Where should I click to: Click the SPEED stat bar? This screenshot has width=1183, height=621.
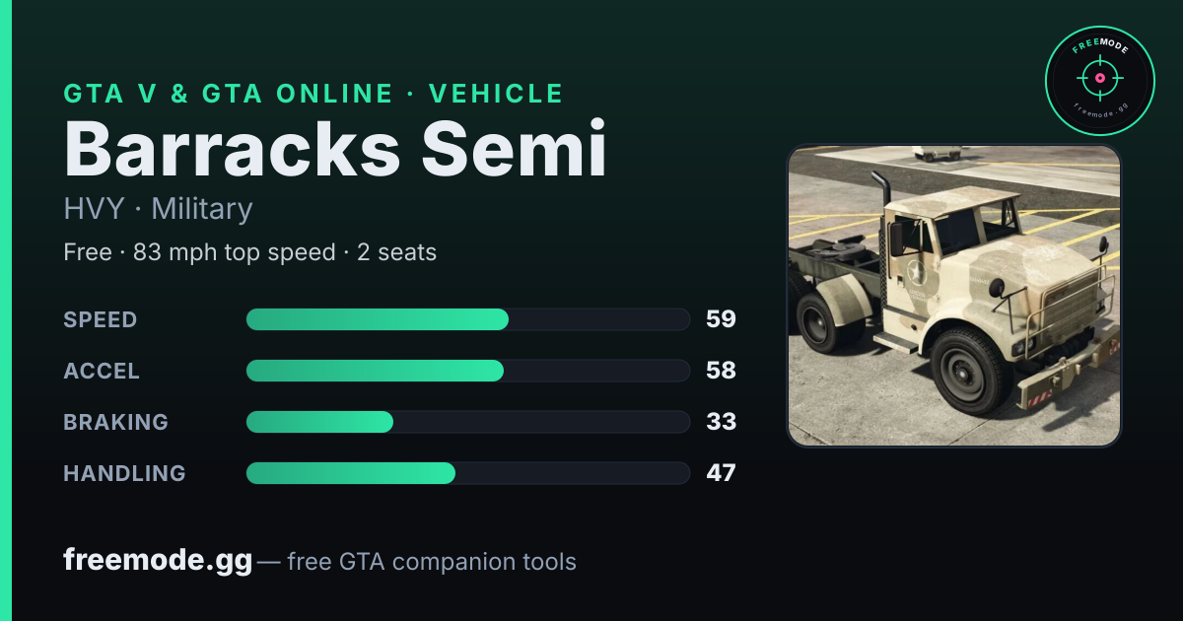pyautogui.click(x=467, y=319)
